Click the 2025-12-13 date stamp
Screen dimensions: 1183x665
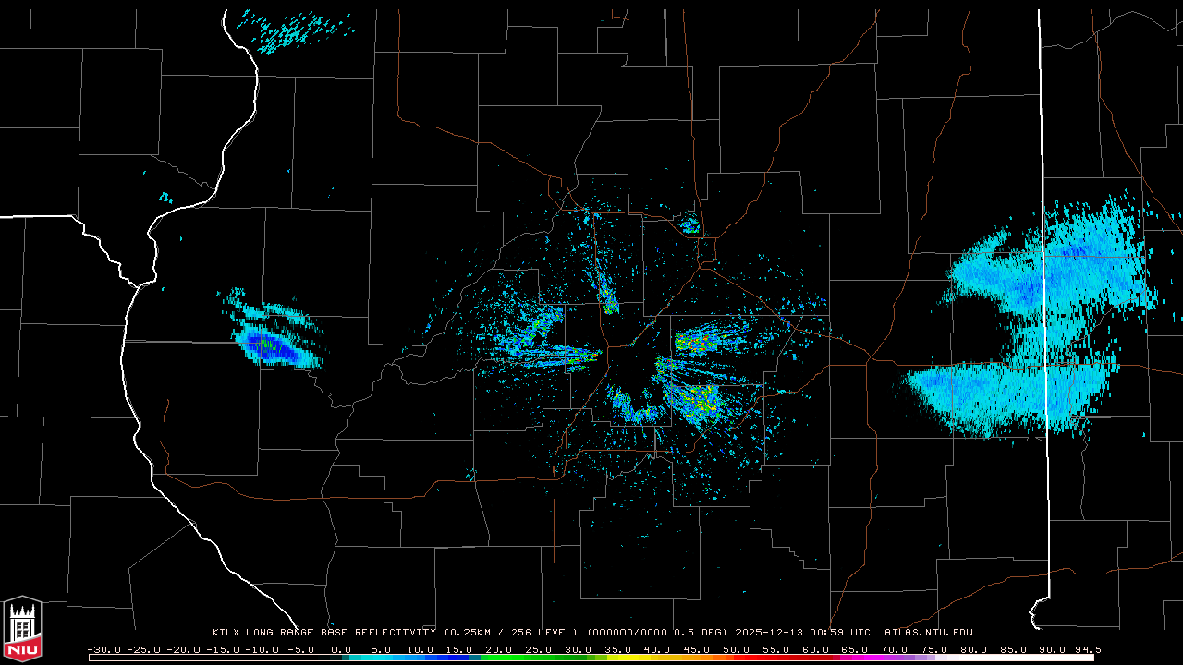click(x=771, y=633)
